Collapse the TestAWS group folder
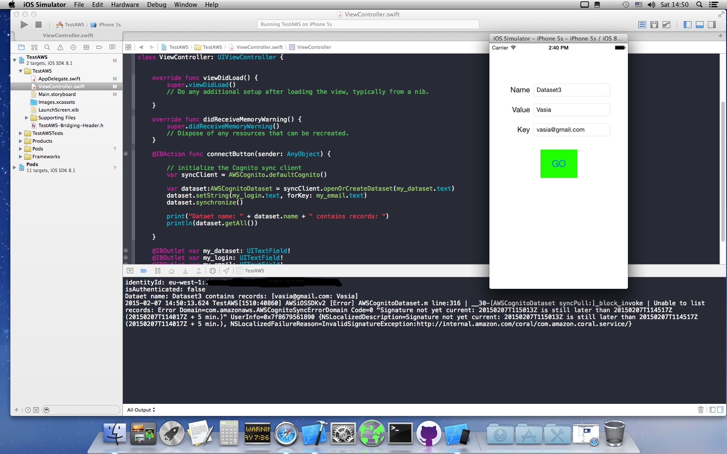 pyautogui.click(x=20, y=71)
